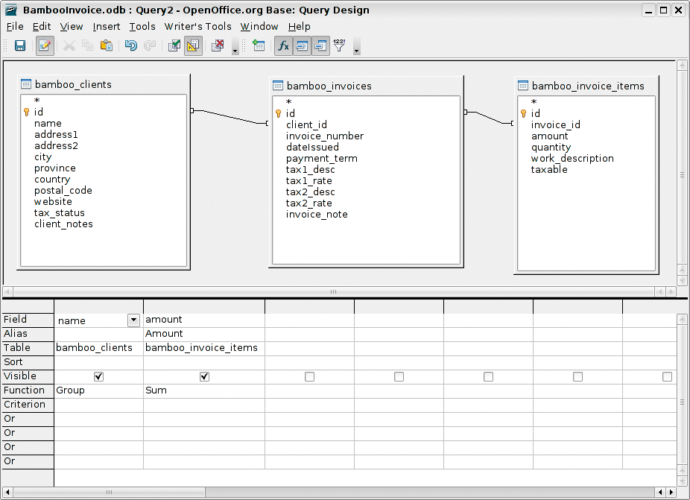Toggle Design View triangle-ruler icon

pos(193,45)
